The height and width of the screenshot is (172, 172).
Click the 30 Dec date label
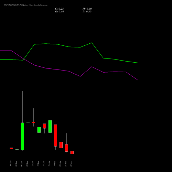tap(11, 163)
